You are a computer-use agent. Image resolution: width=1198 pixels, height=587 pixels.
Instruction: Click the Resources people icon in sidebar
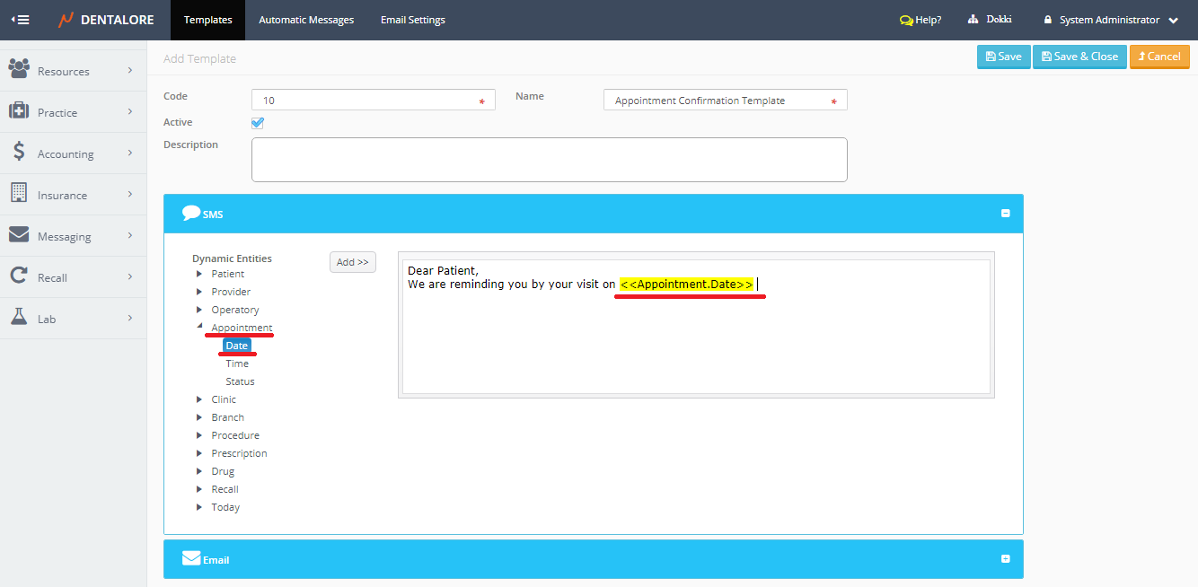tap(19, 69)
